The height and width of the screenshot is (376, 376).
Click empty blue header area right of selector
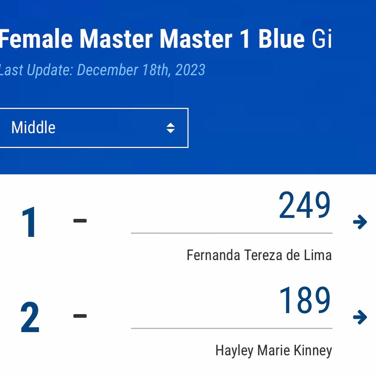281,128
